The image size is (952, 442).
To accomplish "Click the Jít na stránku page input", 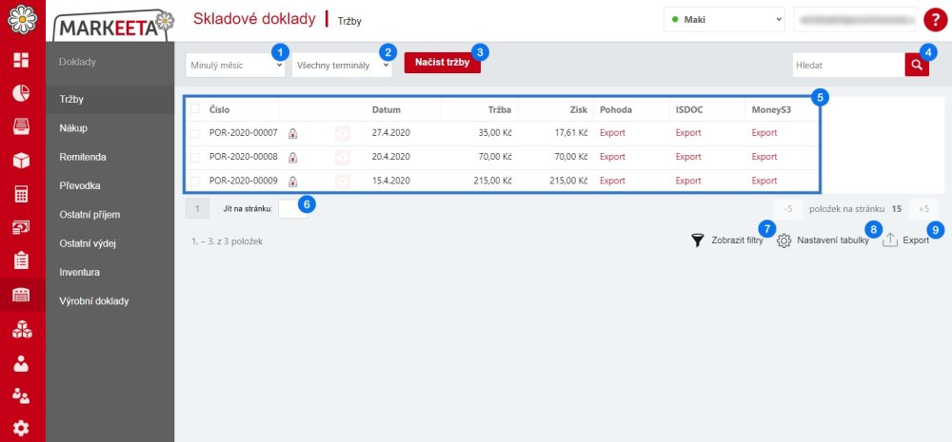I will point(292,208).
